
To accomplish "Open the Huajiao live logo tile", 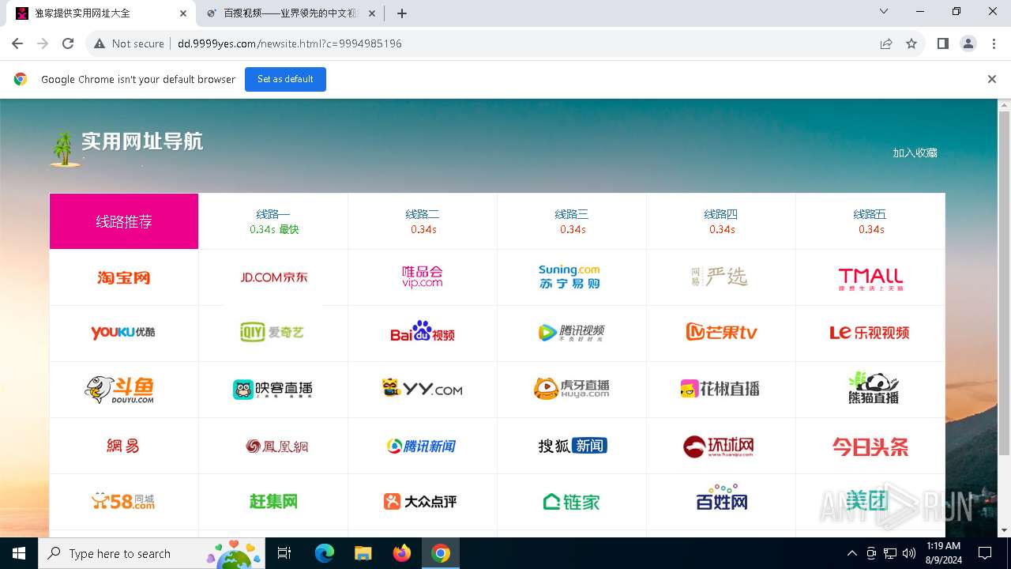I will click(721, 390).
